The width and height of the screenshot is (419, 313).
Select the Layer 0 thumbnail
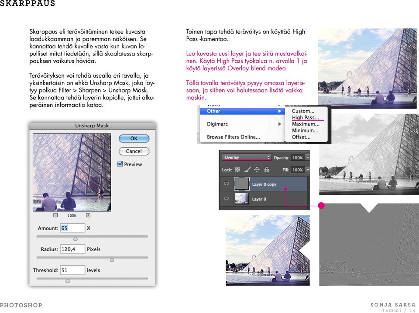(x=241, y=199)
